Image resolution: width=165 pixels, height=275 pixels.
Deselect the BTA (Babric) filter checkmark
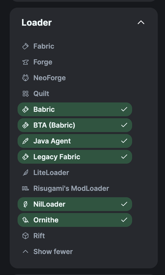point(124,125)
